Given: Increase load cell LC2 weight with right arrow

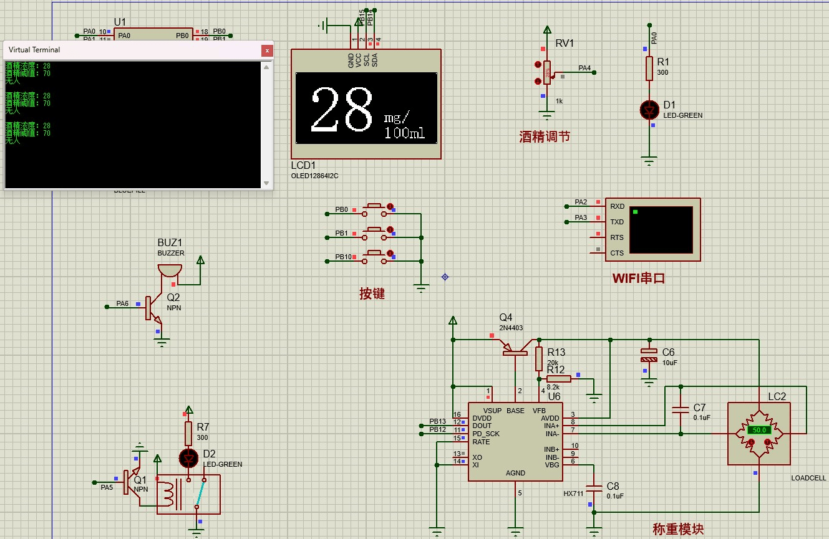Looking at the screenshot, I should click(766, 442).
